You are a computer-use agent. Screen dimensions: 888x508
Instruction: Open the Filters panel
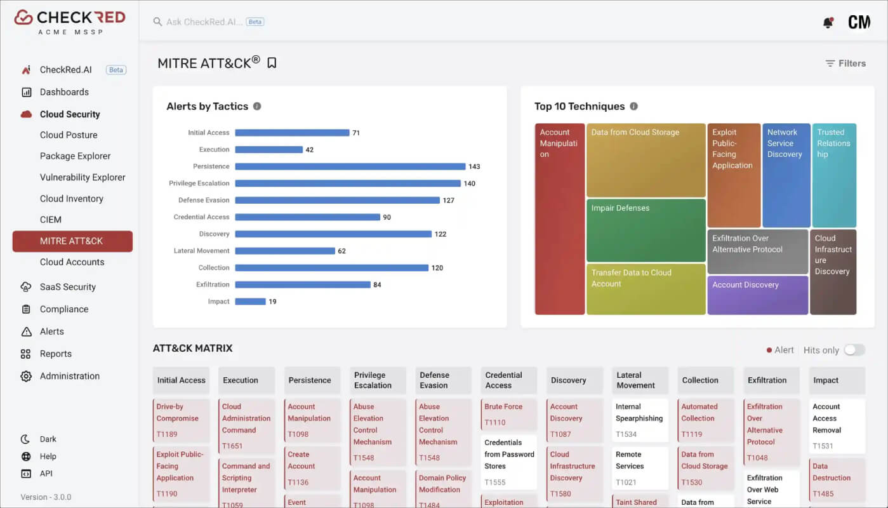coord(845,63)
